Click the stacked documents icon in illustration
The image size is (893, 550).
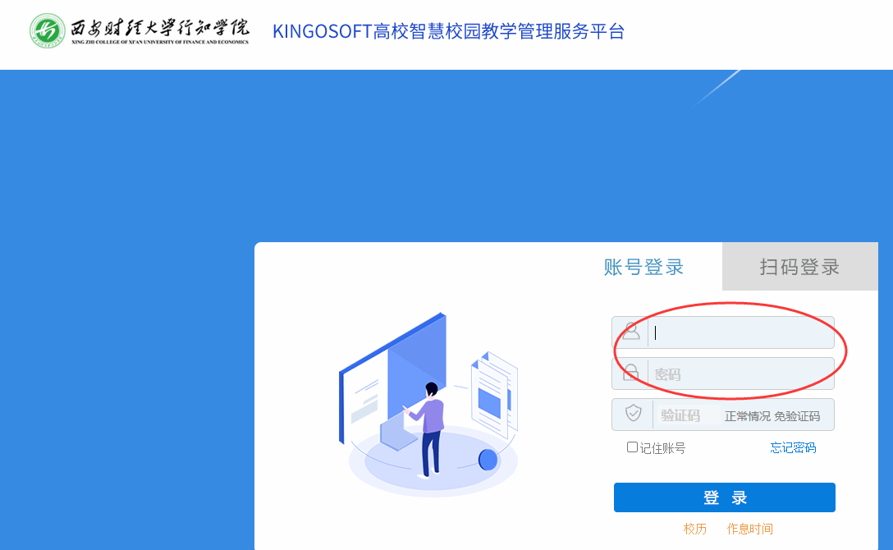click(x=494, y=395)
